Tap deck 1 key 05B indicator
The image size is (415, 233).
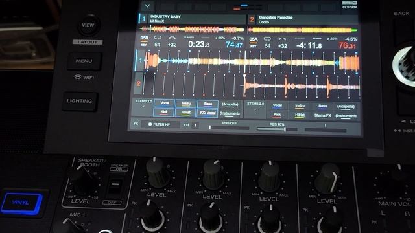pos(144,38)
